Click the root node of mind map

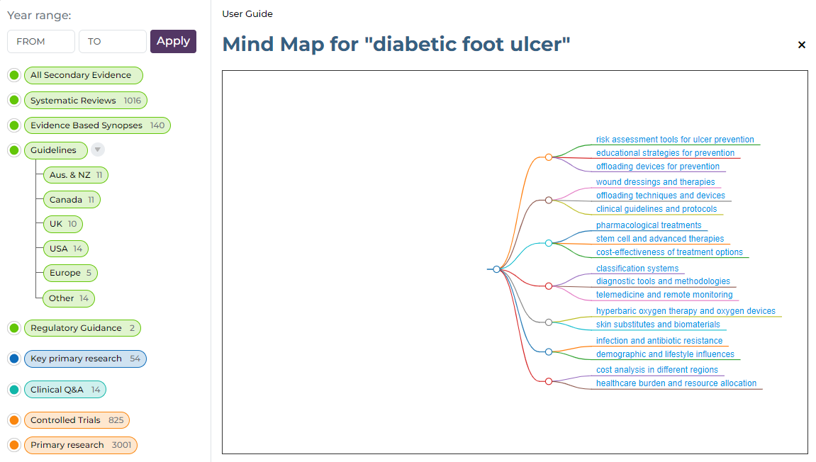497,269
